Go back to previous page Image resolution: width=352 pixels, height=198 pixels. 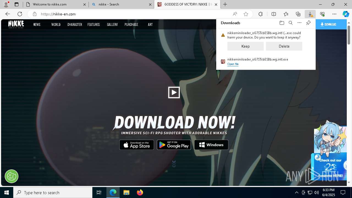[8, 14]
